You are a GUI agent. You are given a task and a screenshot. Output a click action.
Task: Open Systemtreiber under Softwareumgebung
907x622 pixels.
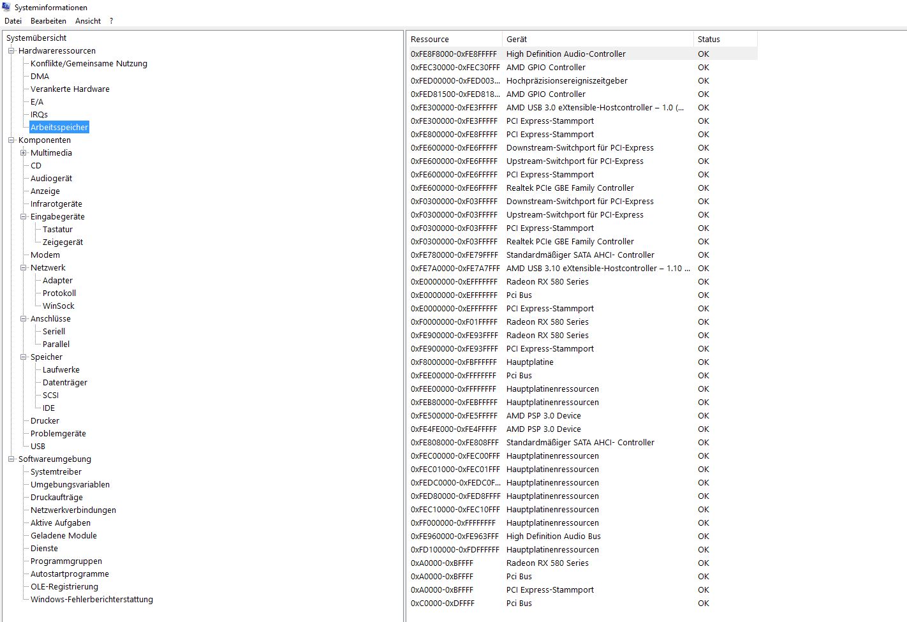coord(56,471)
